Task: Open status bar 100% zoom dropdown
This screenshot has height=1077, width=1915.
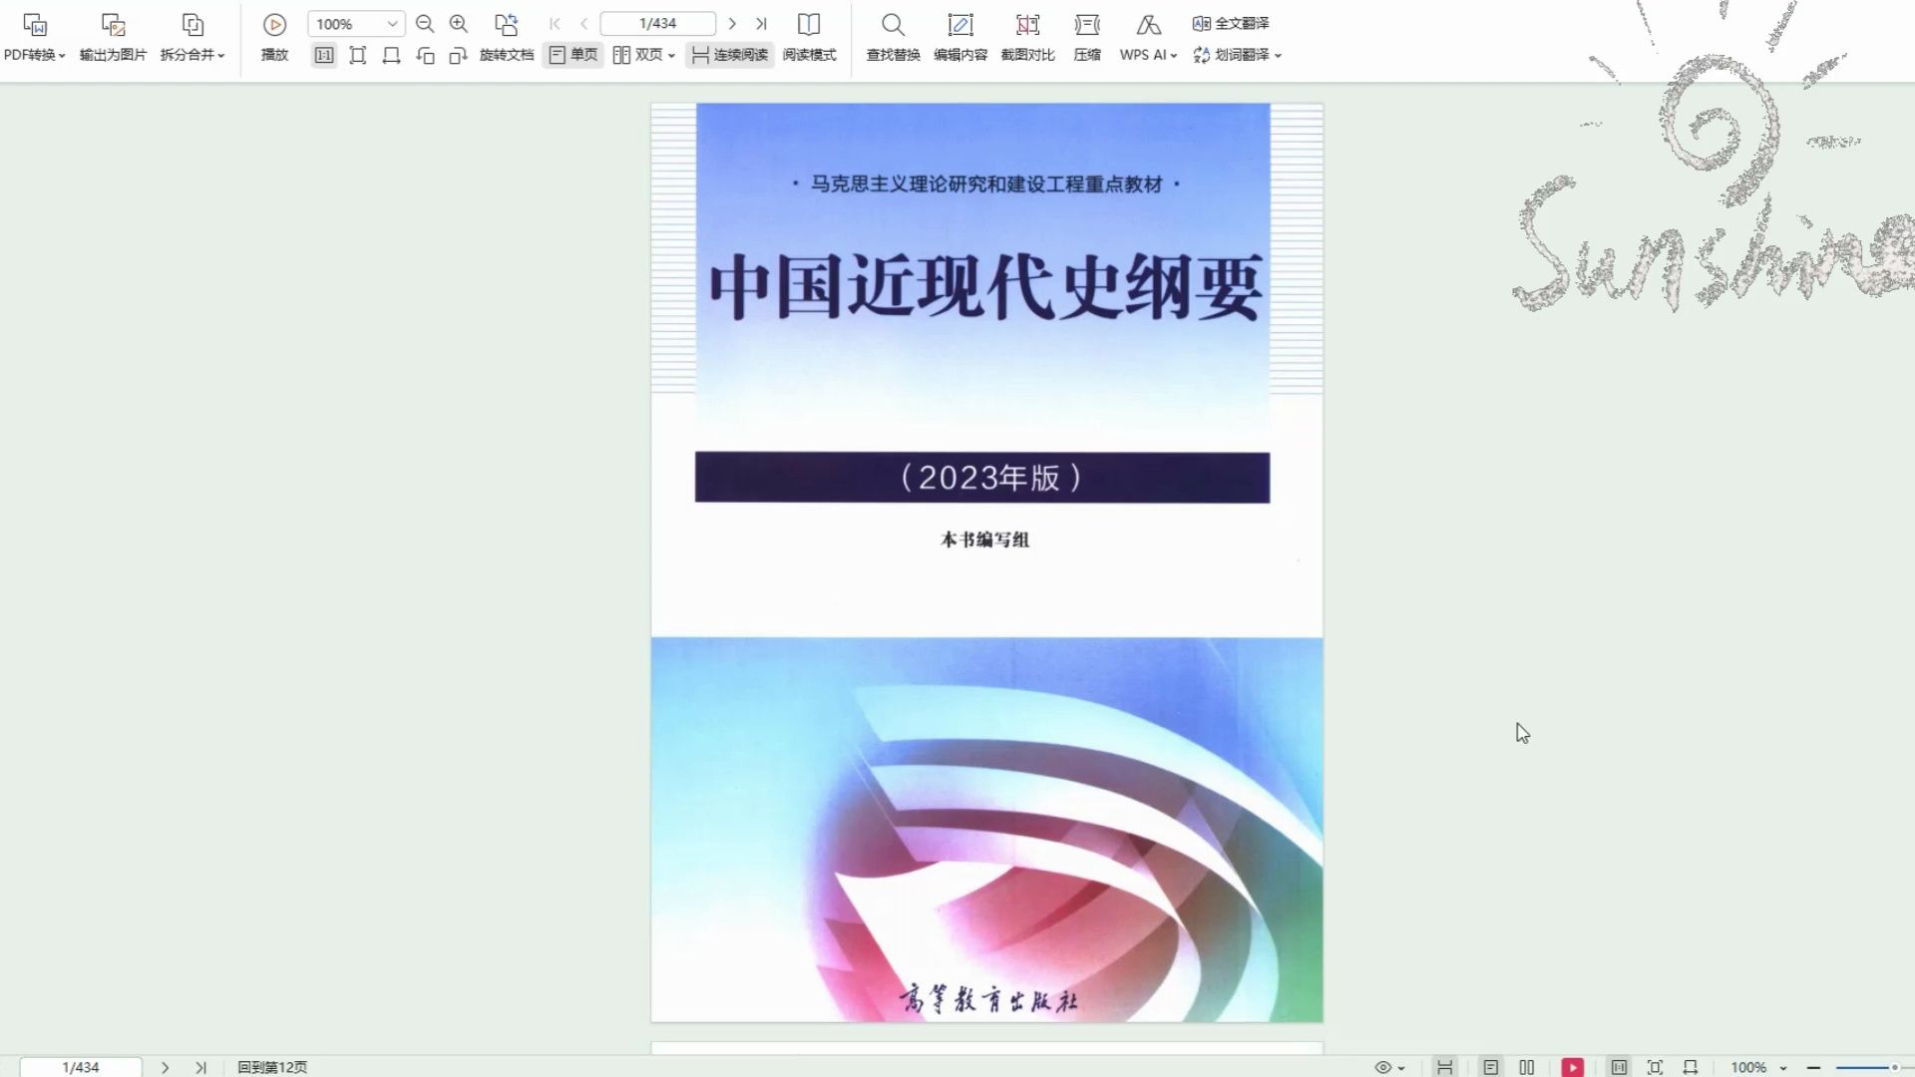Action: pos(1758,1067)
